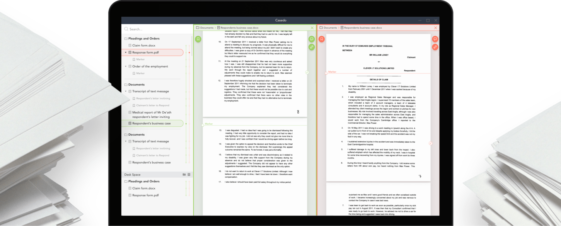
Task: Click Documents breadcrumb in the green pane
Action: pyautogui.click(x=206, y=28)
